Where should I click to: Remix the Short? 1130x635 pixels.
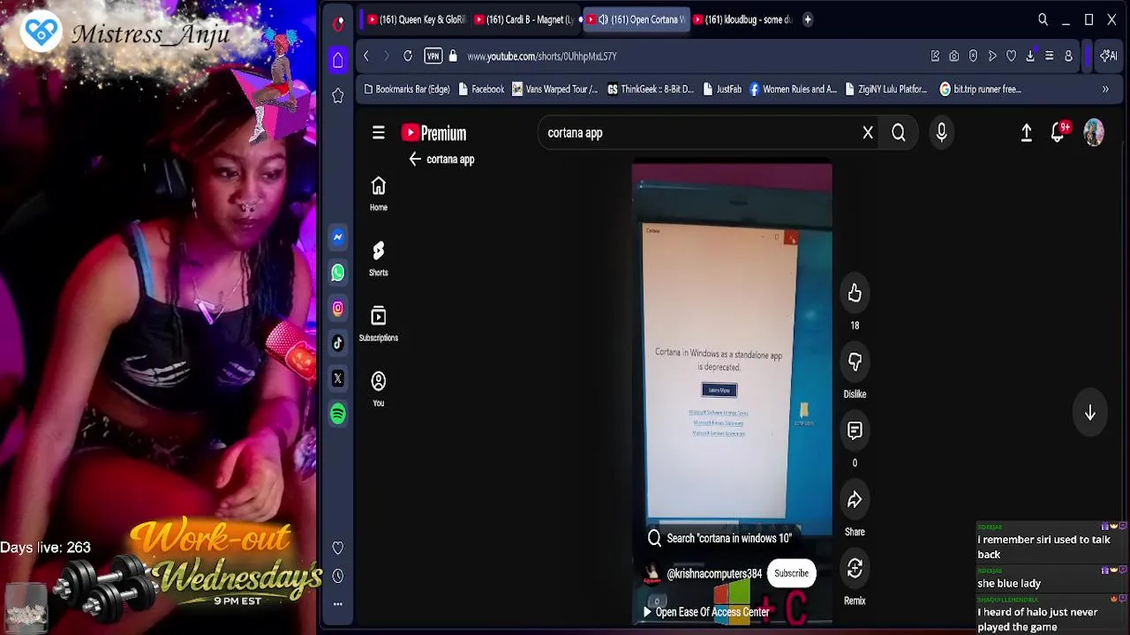click(855, 569)
